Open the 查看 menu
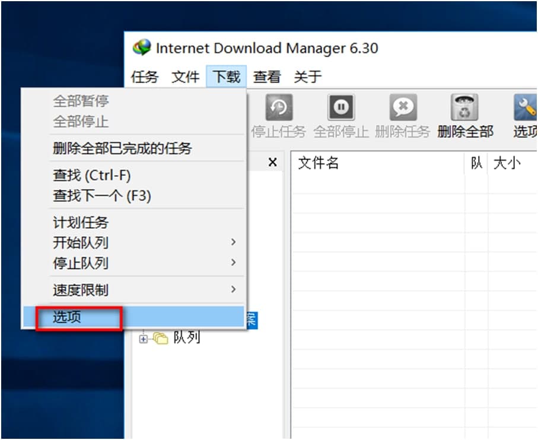538x440 pixels. (x=266, y=76)
